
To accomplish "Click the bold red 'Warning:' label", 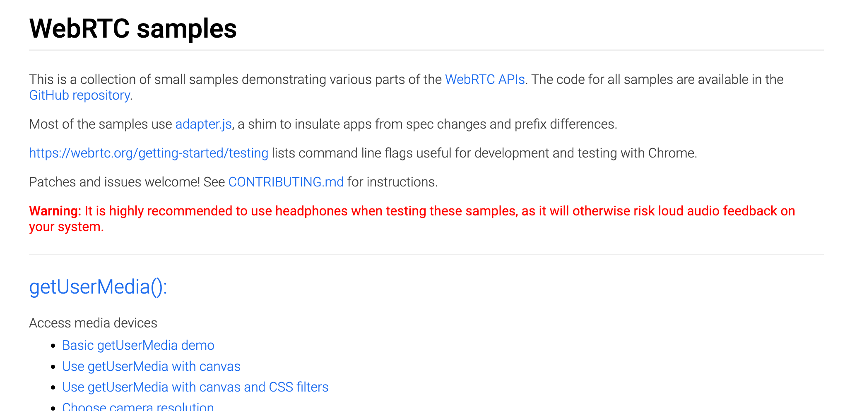I will click(55, 211).
